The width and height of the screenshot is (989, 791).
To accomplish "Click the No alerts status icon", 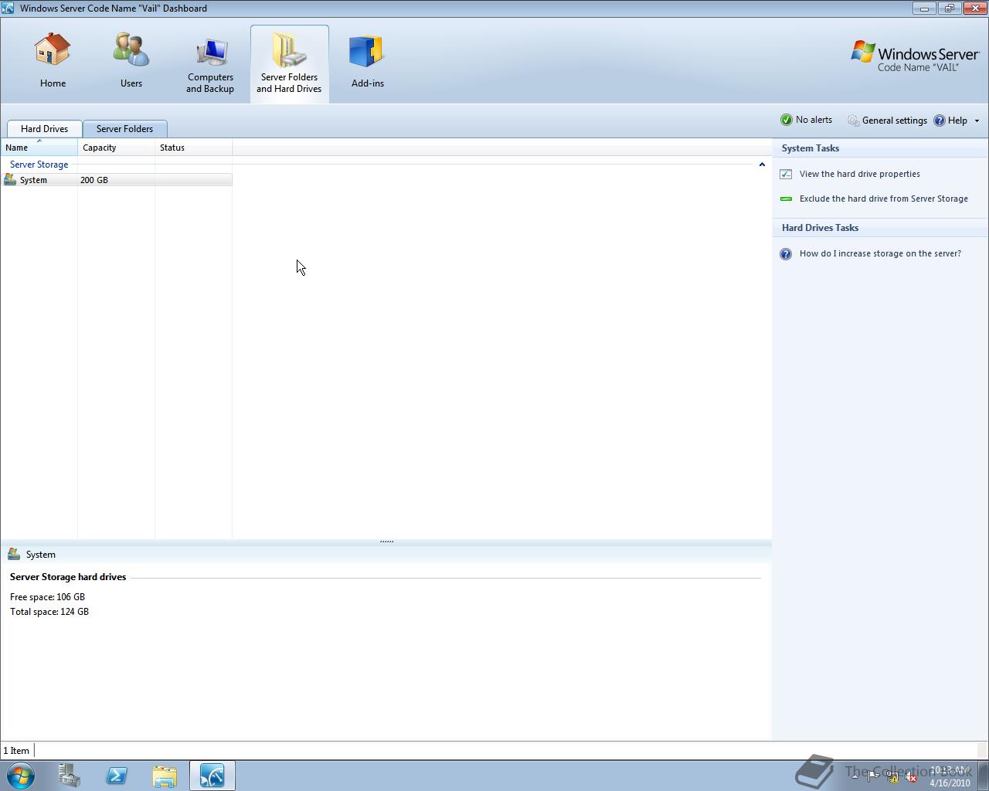I will pos(787,120).
